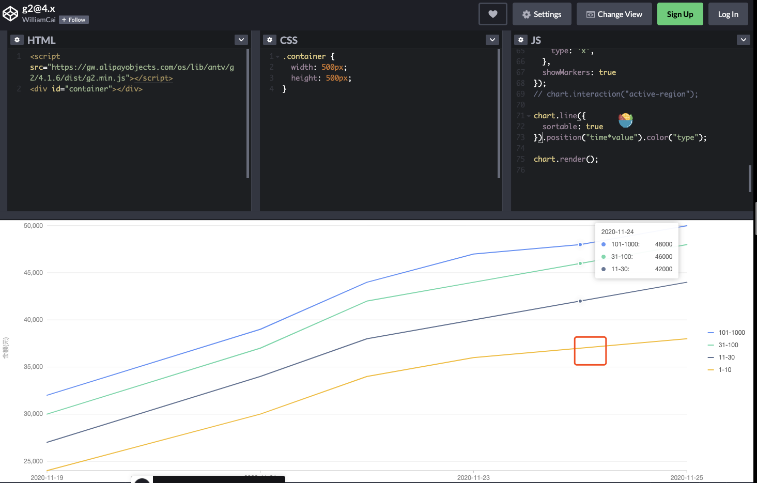This screenshot has height=483, width=757.
Task: Open the JS panel gear settings icon
Action: click(521, 39)
